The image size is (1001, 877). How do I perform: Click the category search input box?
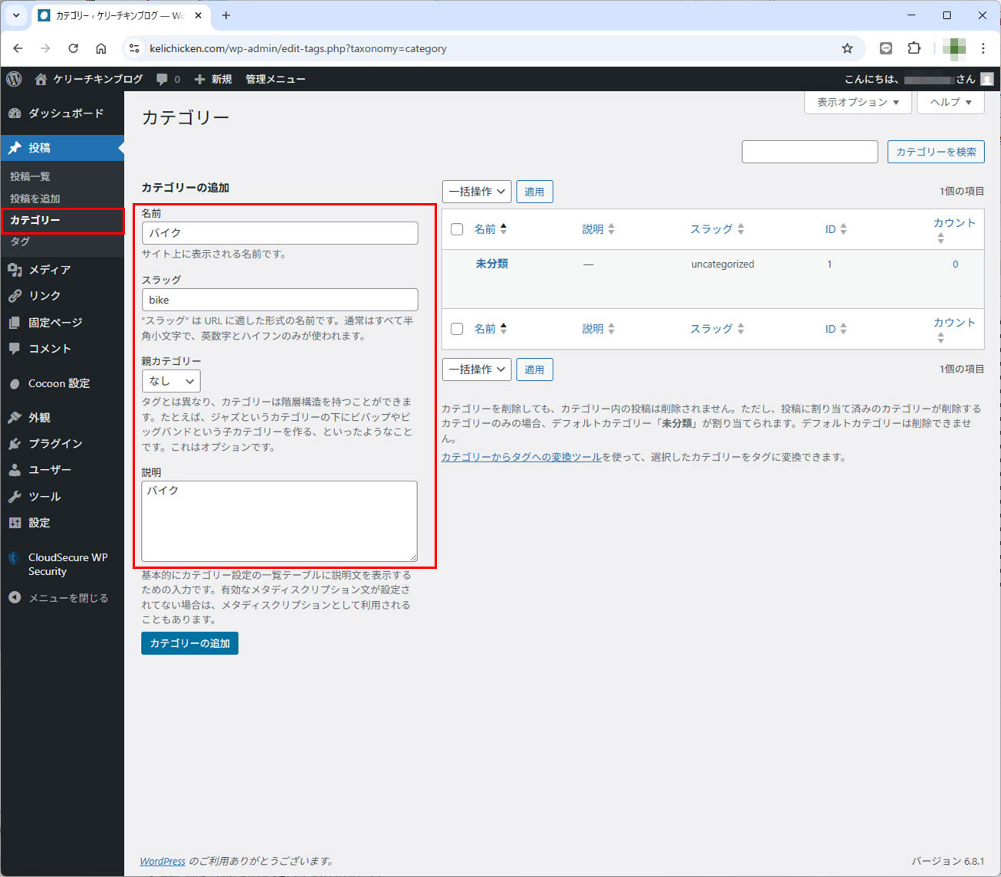pyautogui.click(x=809, y=152)
